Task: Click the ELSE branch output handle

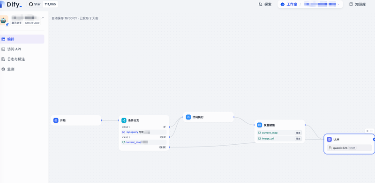Action: pyautogui.click(x=170, y=147)
